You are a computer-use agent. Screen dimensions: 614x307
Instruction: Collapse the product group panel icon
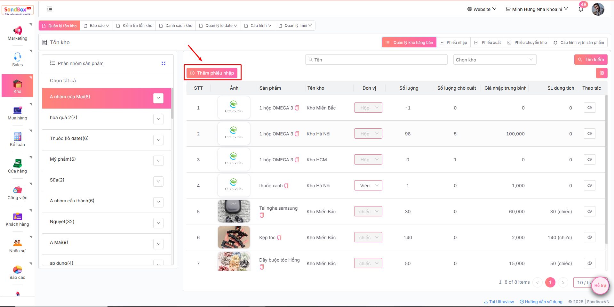pyautogui.click(x=163, y=63)
